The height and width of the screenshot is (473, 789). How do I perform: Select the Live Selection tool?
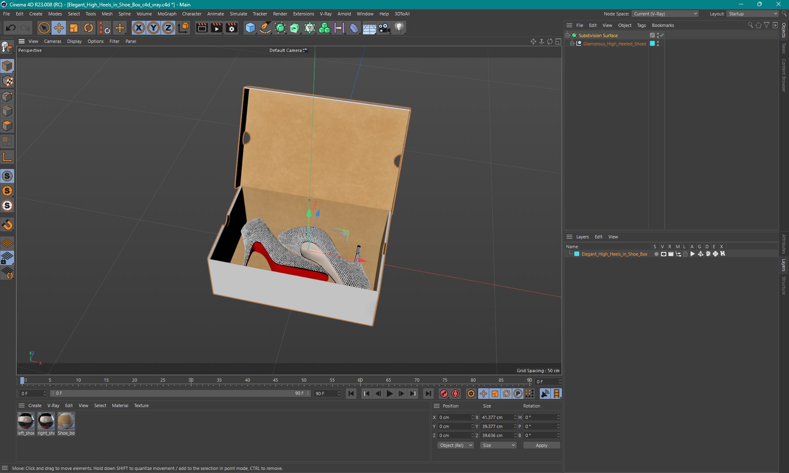pos(44,28)
